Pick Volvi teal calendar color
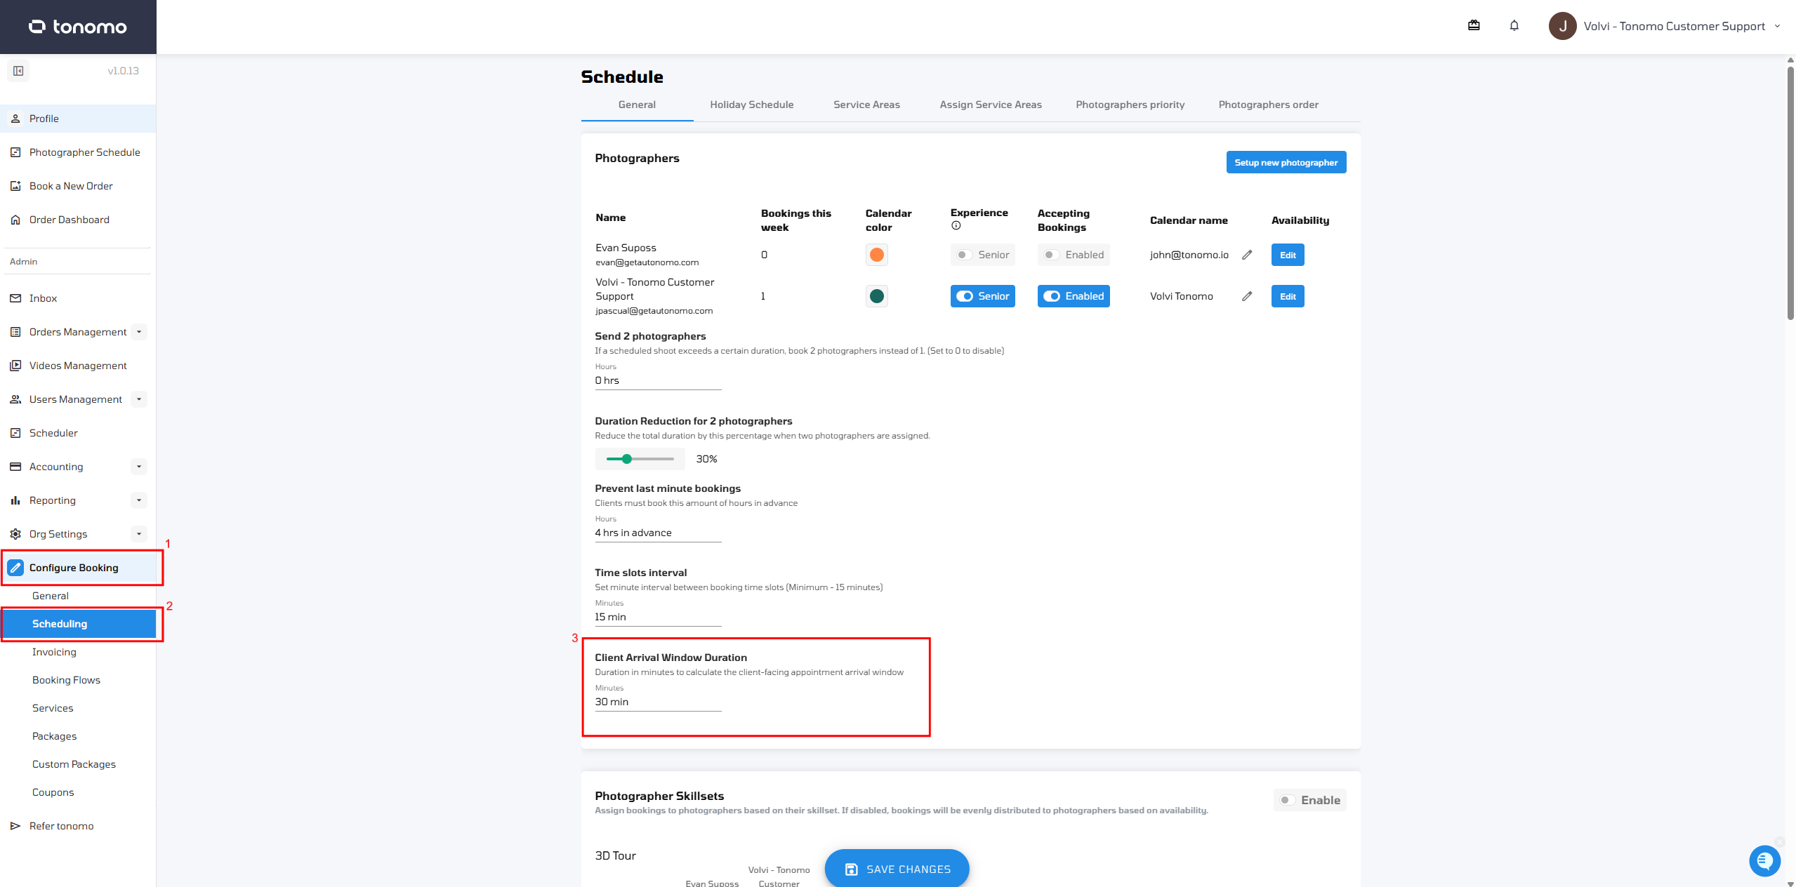This screenshot has width=1796, height=887. (876, 296)
